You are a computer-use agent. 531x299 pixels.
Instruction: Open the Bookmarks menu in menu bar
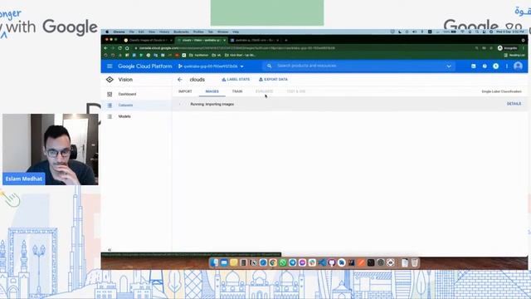[x=181, y=32]
